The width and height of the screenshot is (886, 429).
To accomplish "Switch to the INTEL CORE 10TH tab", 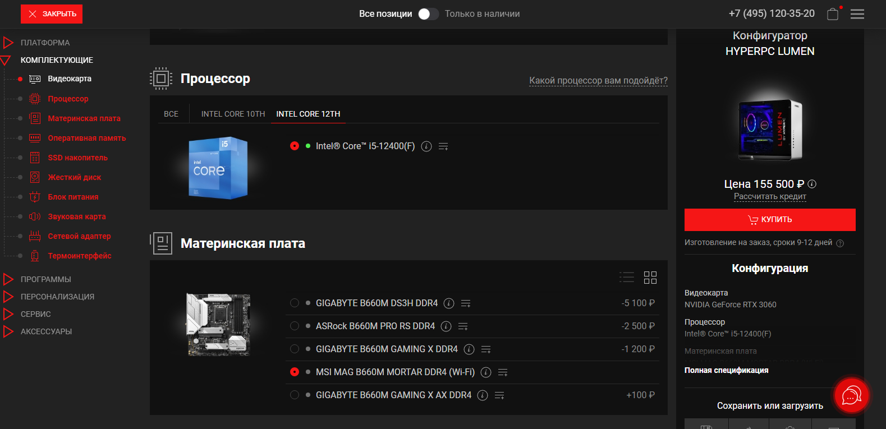I will point(233,114).
